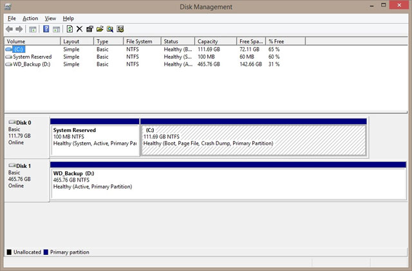This screenshot has height=271, width=412.
Task: Click the Forward arrow in the toolbar
Action: pos(20,29)
